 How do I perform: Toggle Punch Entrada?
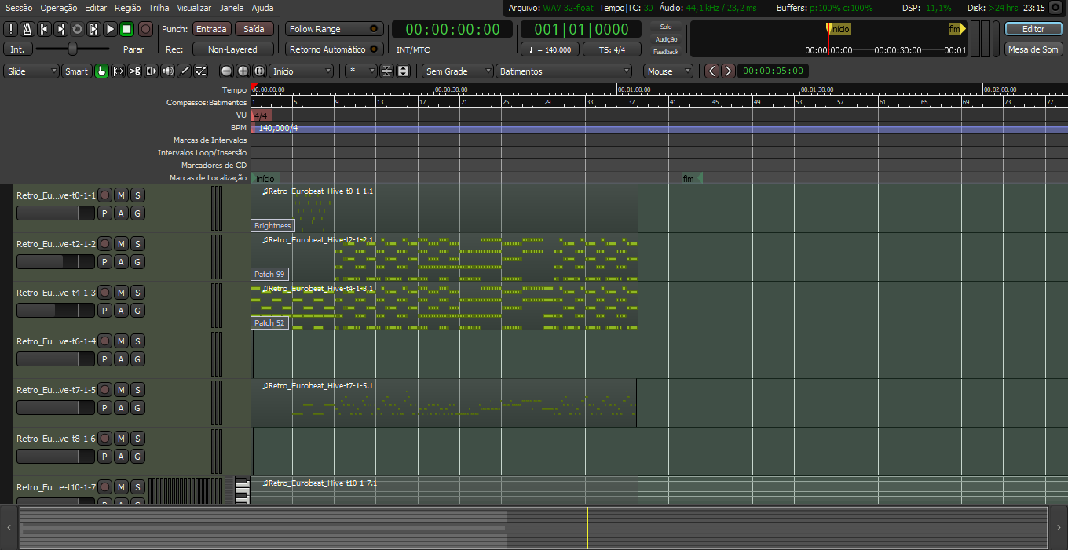click(211, 29)
